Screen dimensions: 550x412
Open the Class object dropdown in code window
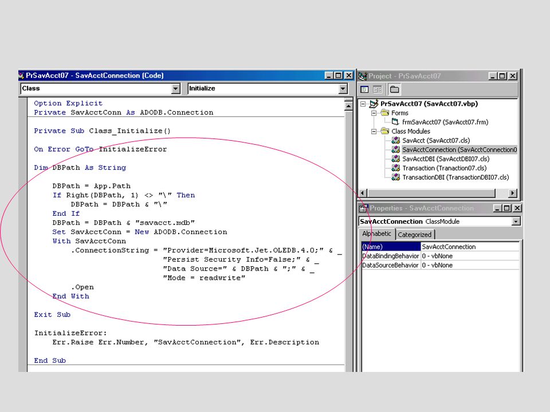point(176,89)
